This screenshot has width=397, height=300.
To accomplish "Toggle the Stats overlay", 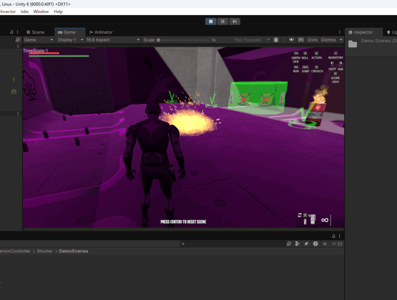I will tap(312, 40).
